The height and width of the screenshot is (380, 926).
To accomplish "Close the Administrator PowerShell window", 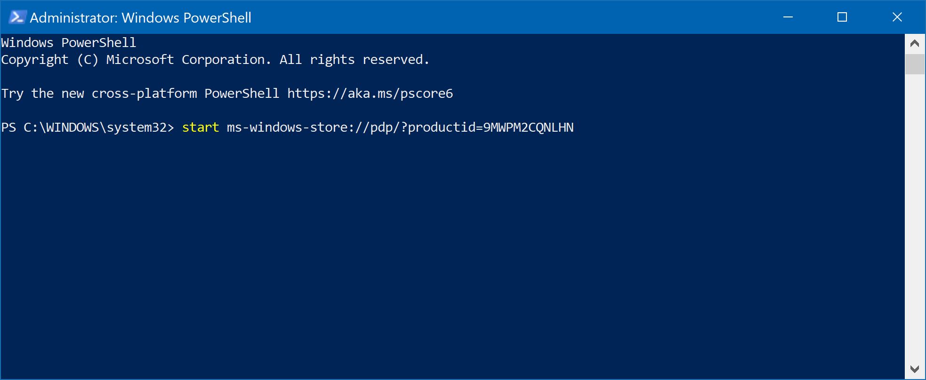I will coord(897,17).
